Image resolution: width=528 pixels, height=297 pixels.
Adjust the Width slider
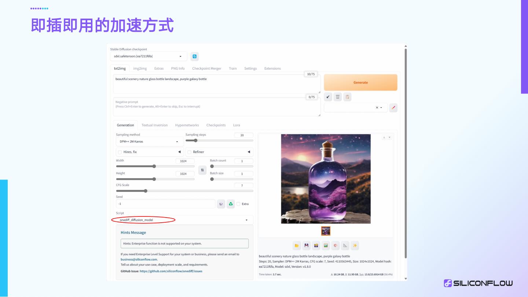(155, 166)
